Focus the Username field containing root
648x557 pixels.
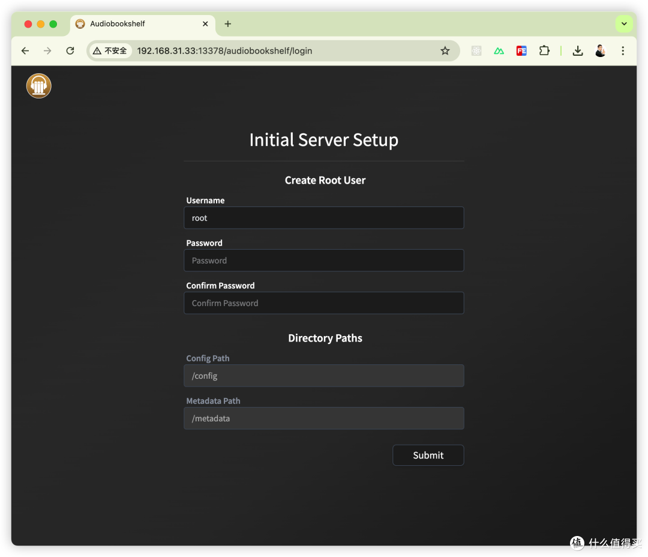coord(323,218)
